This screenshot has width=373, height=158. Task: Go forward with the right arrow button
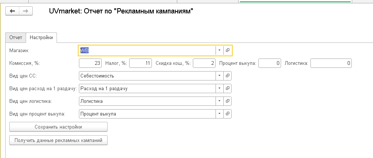click(x=26, y=11)
